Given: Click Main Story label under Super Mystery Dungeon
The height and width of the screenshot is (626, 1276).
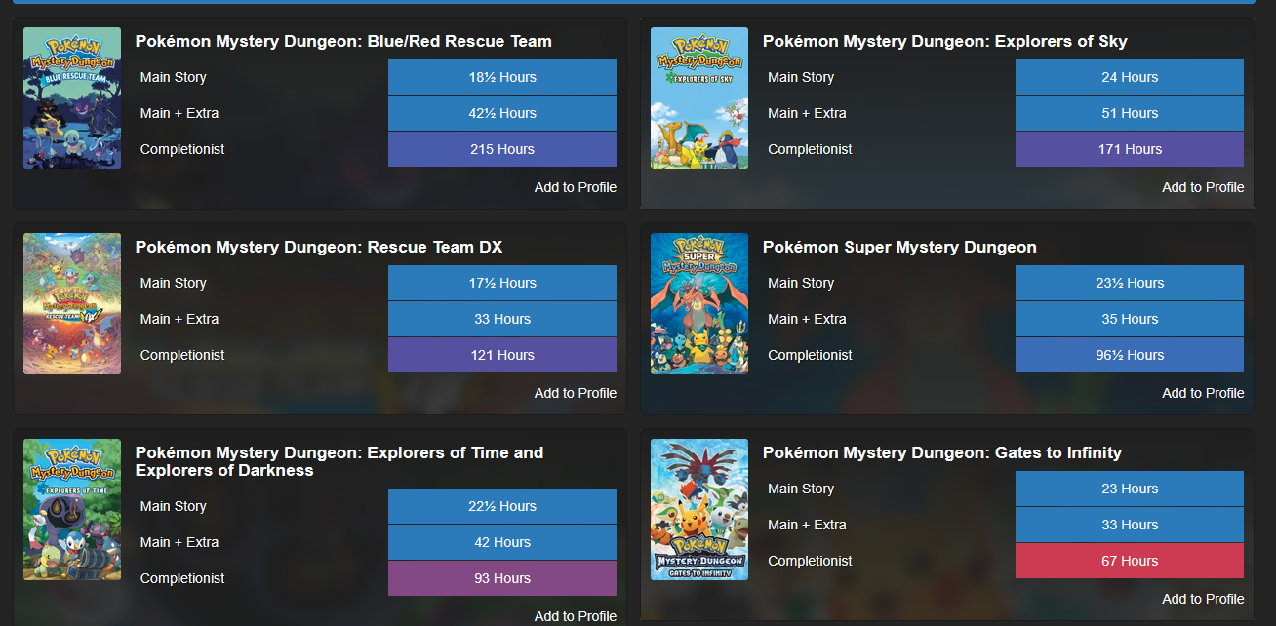Looking at the screenshot, I should point(801,283).
